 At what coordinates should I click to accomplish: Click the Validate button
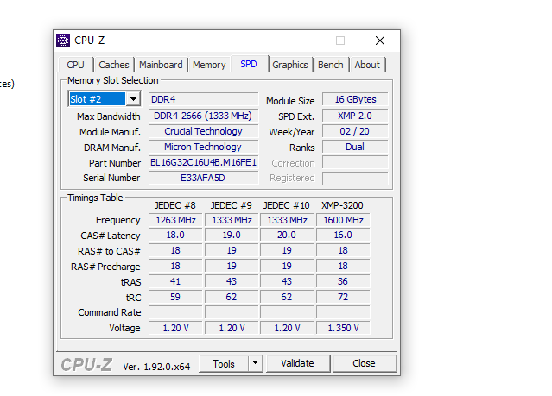point(297,363)
